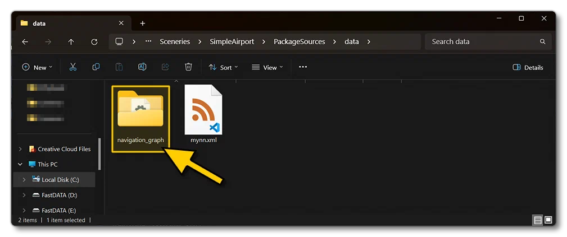The image size is (567, 237).
Task: Click the search magnifier icon
Action: (x=542, y=42)
